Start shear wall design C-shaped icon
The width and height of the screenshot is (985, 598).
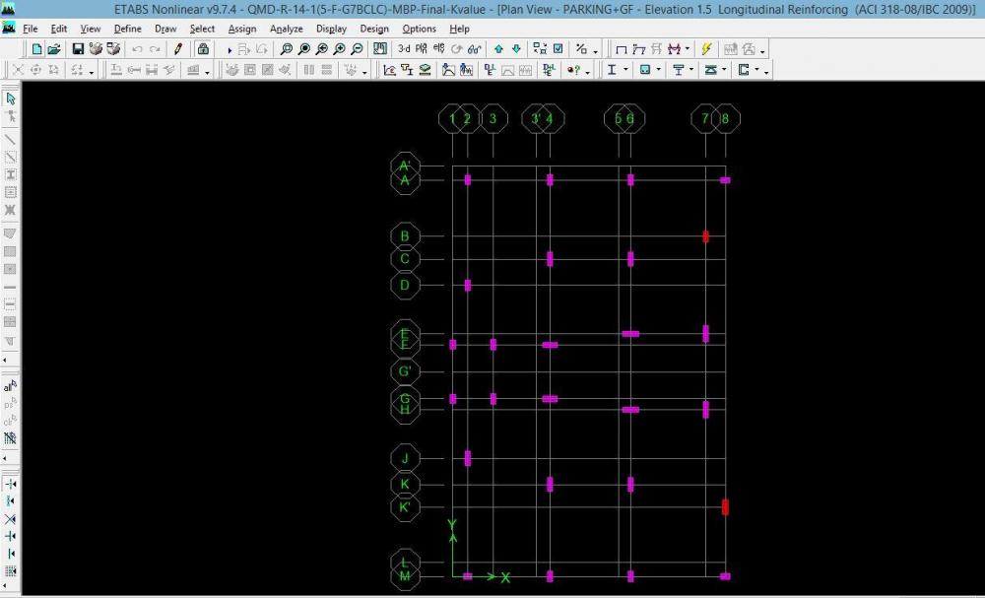tap(744, 70)
